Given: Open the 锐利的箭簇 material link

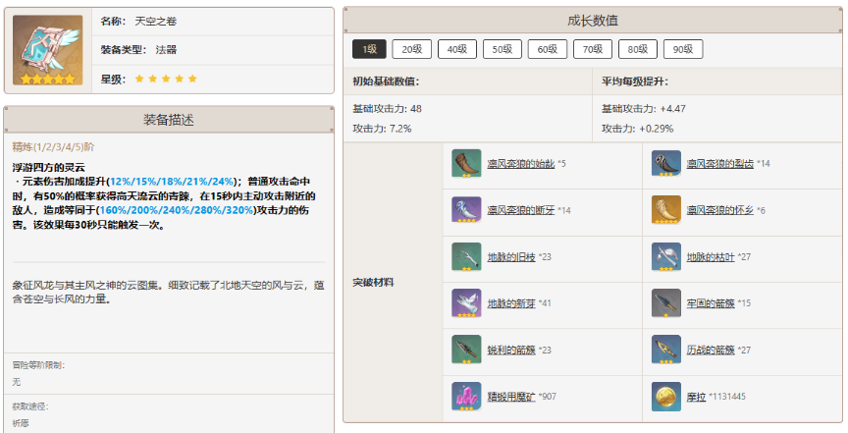Looking at the screenshot, I should [x=511, y=350].
